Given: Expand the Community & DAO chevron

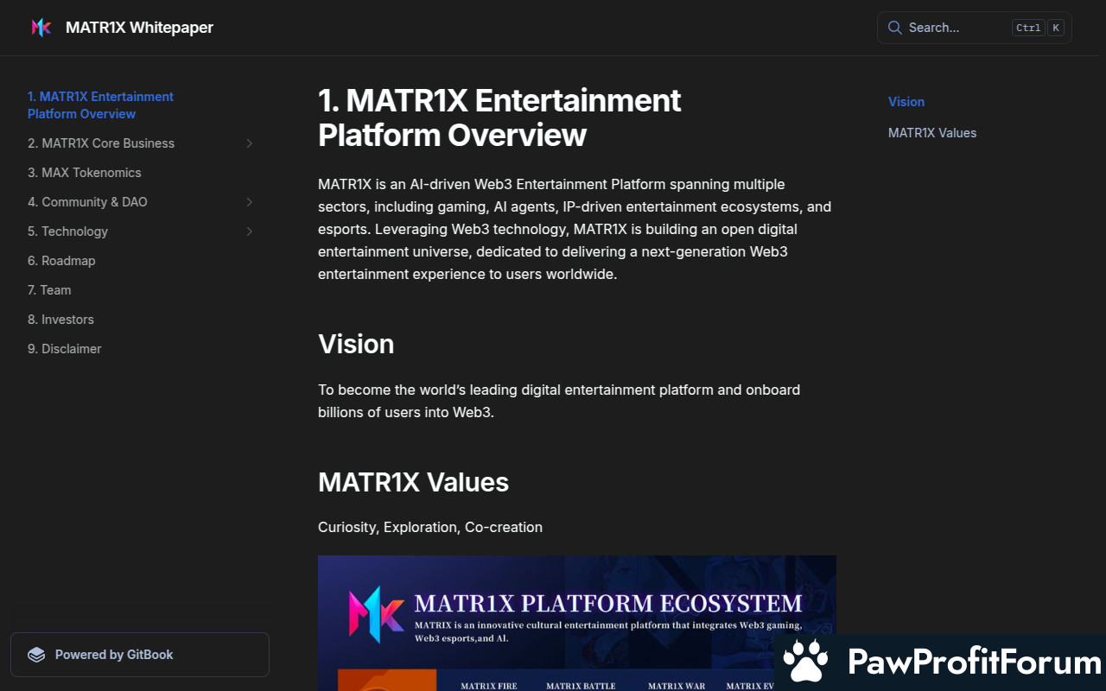Looking at the screenshot, I should [249, 202].
